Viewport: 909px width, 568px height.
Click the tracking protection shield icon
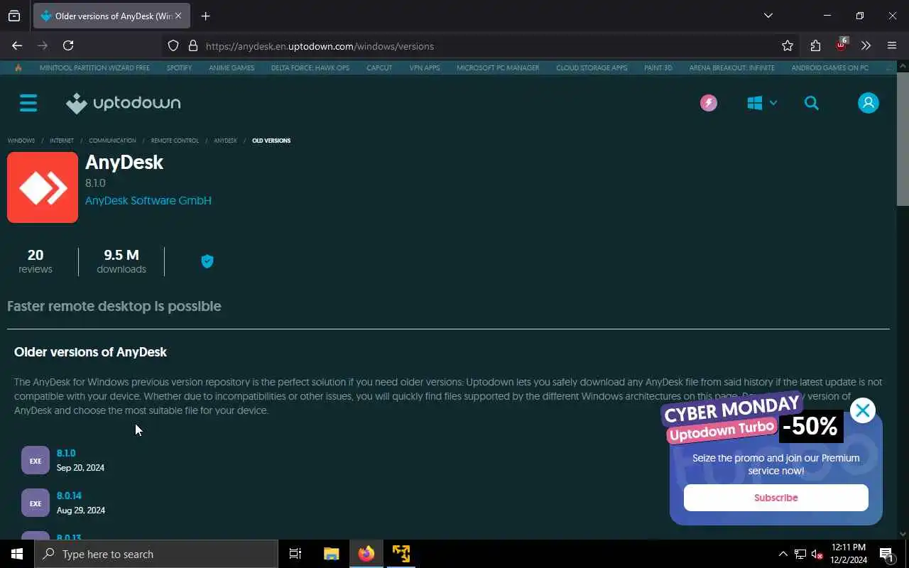[173, 45]
